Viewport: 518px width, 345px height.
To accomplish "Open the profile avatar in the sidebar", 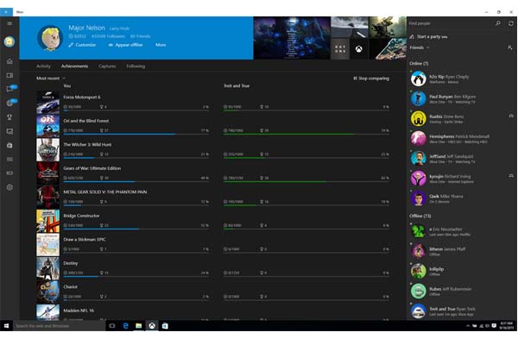I will point(9,41).
